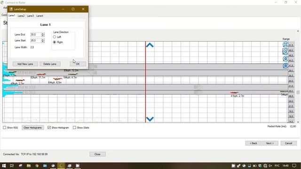Zoom out using the minus range icon

point(285,59)
